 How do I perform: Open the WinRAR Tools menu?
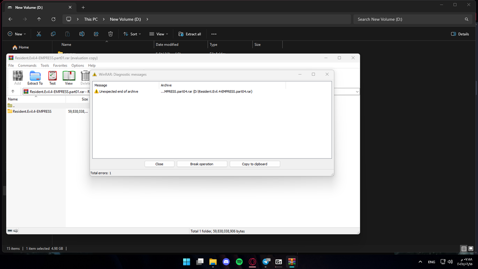click(45, 65)
